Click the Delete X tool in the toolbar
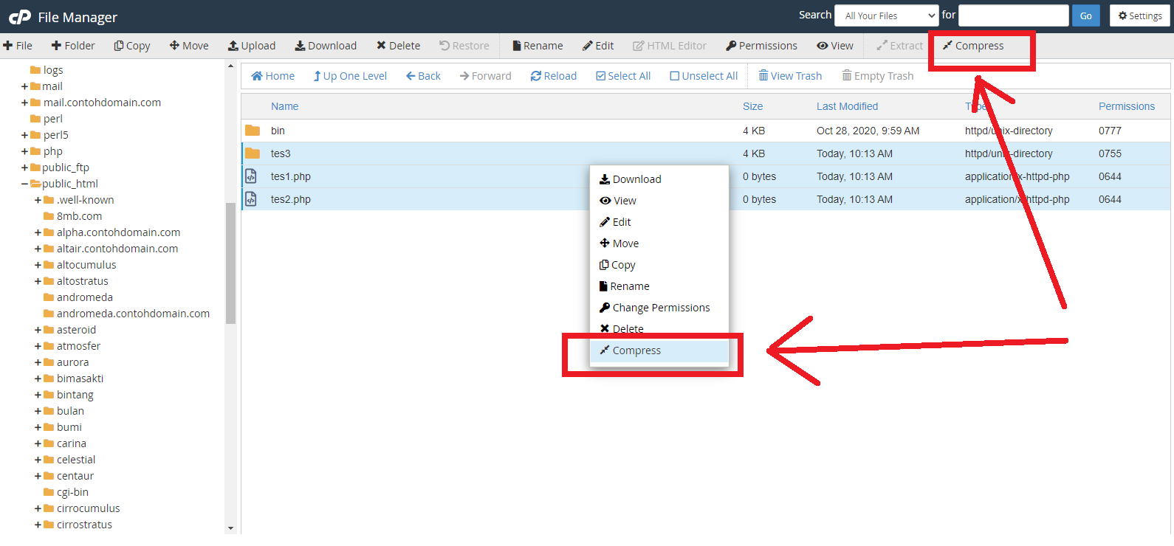Image resolution: width=1174 pixels, height=546 pixels. (382, 46)
